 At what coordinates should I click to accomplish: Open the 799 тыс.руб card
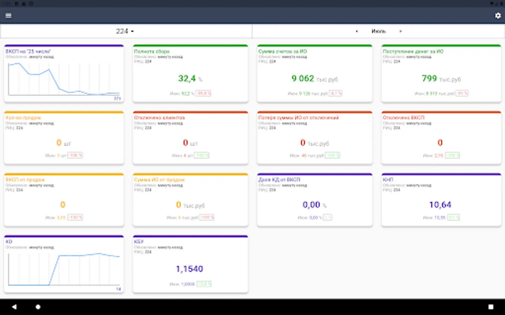click(441, 73)
